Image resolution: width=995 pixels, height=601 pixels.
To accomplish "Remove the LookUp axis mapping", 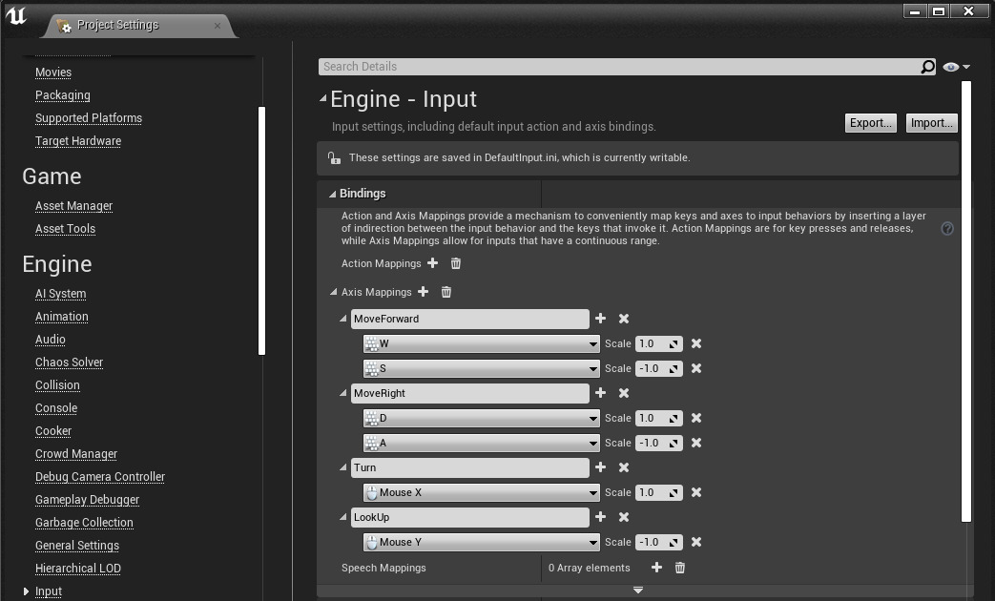I will coord(624,517).
